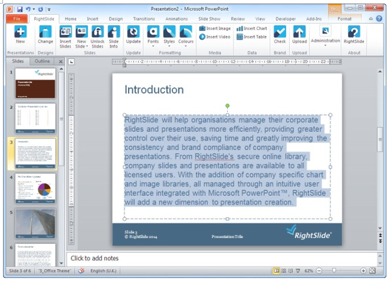This screenshot has width=390, height=284.
Task: Click the 62% zoom level button
Action: tap(308, 271)
